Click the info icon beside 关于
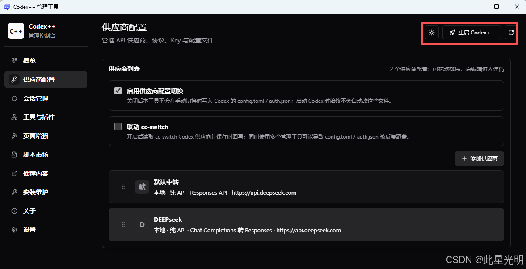Image resolution: width=526 pixels, height=269 pixels. pos(14,211)
